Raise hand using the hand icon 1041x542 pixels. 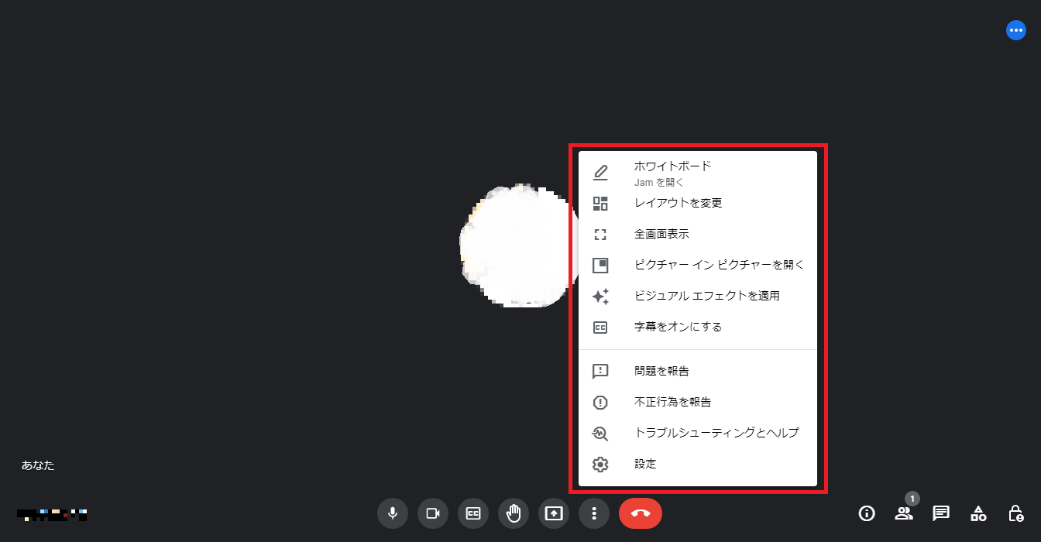click(x=514, y=513)
